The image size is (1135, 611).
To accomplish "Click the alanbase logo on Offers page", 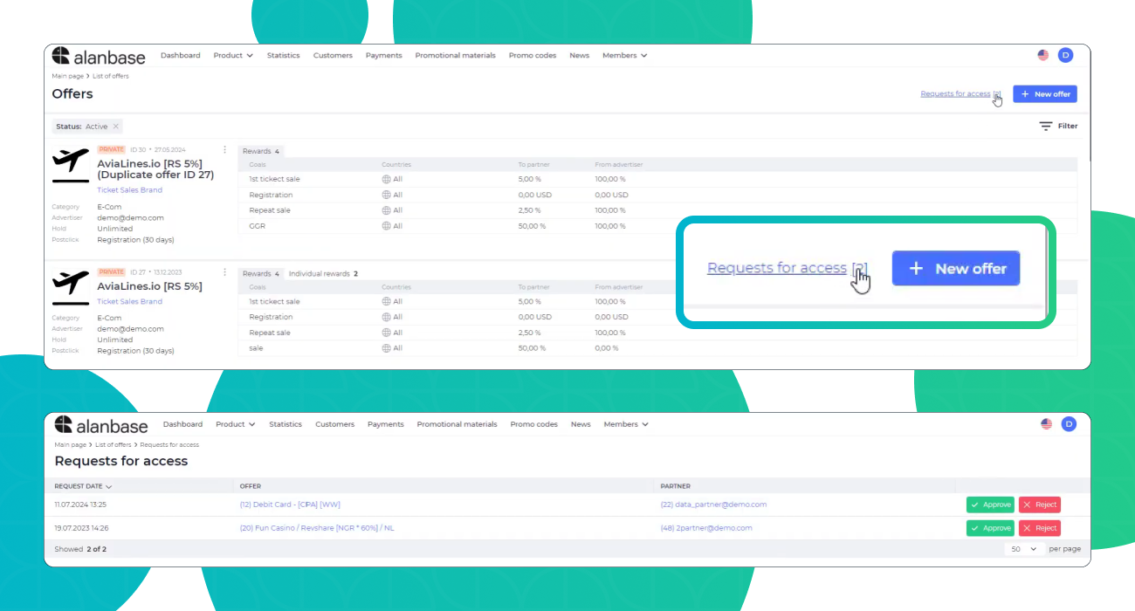I will [98, 56].
